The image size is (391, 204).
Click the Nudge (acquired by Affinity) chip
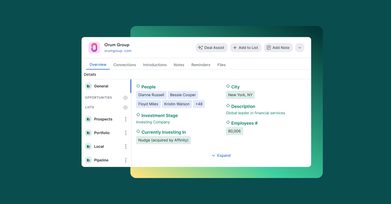163,140
